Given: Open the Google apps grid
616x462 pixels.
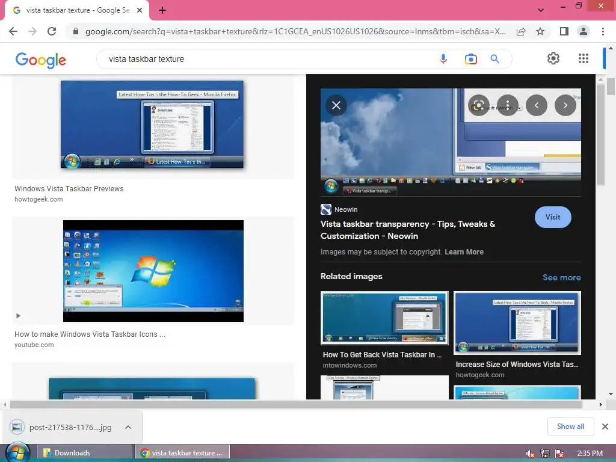Looking at the screenshot, I should 584,58.
